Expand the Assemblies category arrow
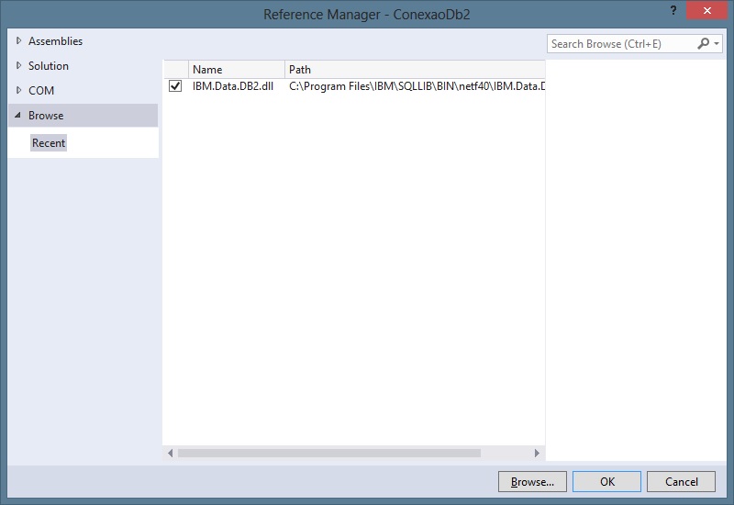This screenshot has height=505, width=734. 18,41
